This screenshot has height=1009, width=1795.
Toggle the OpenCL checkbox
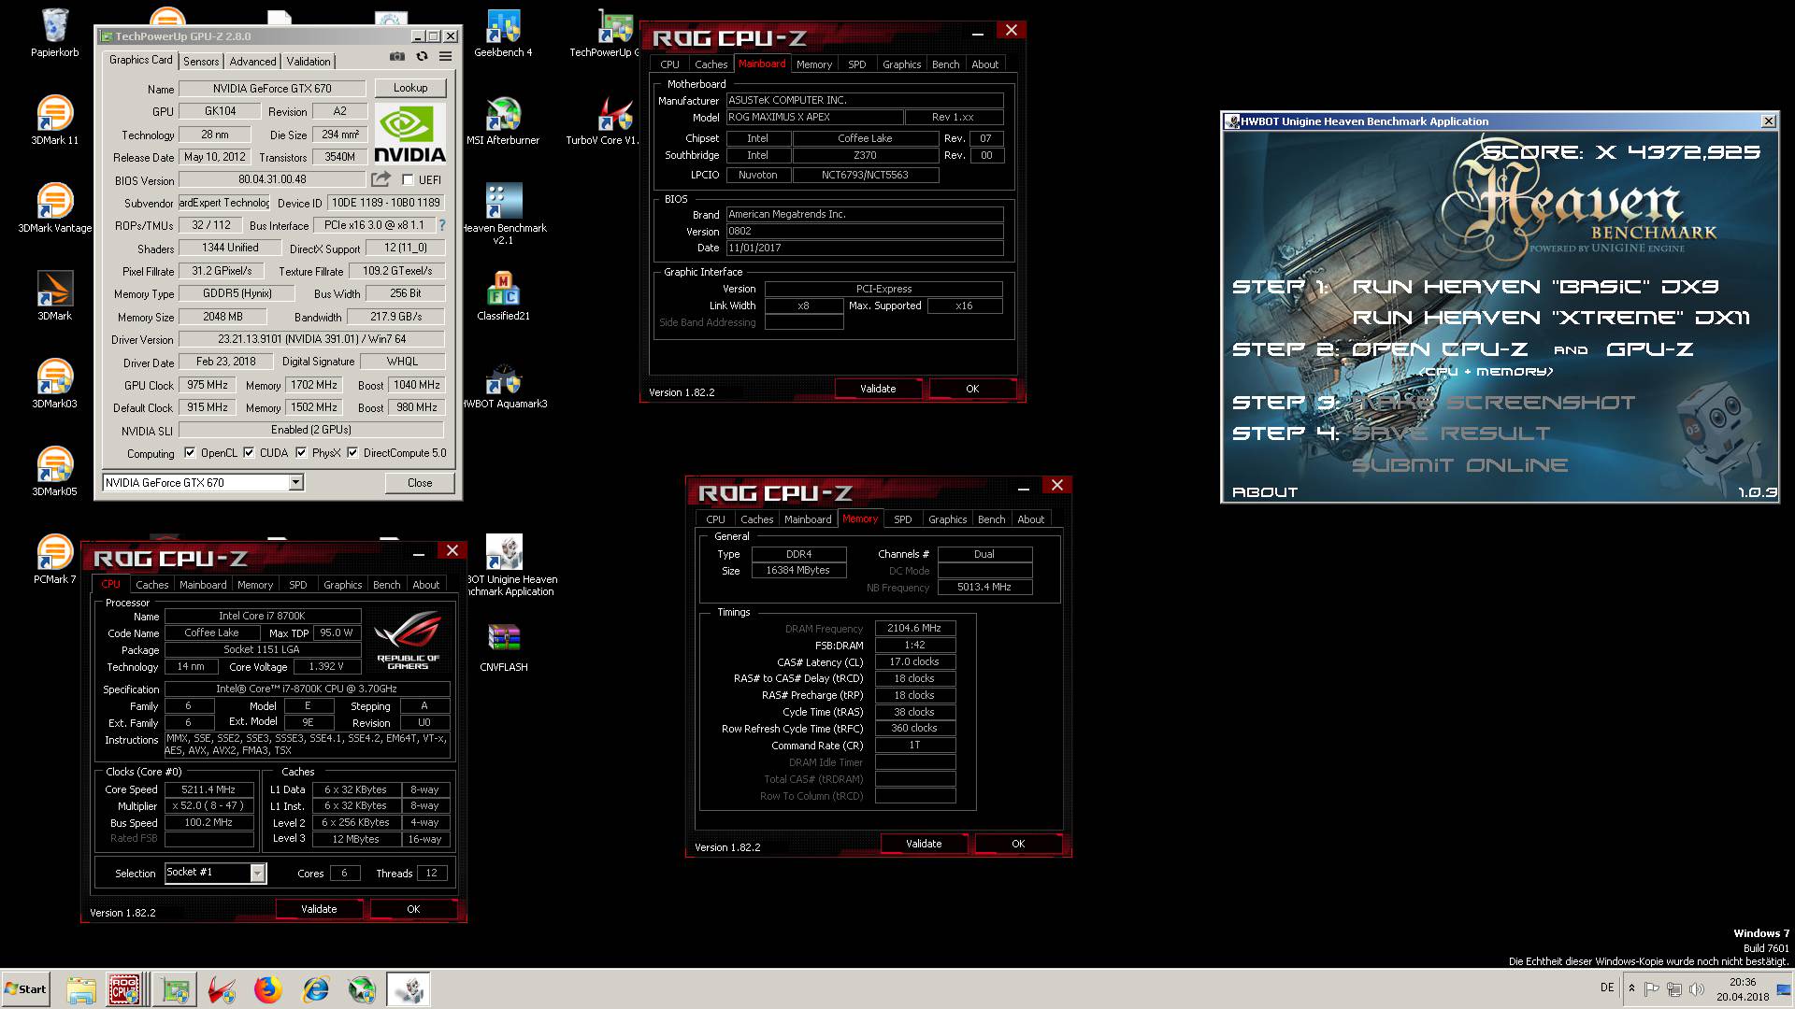tap(190, 453)
